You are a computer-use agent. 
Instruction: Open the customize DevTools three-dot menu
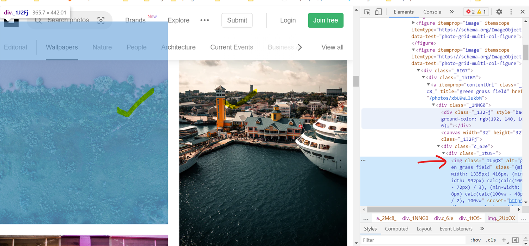[x=511, y=12]
